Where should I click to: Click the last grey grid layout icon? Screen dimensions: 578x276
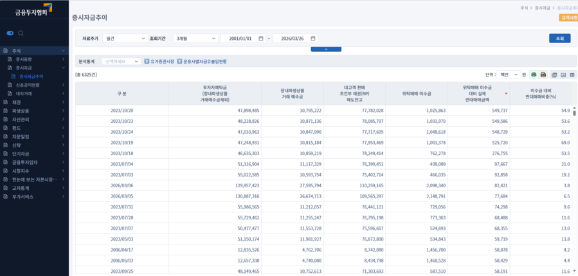(572, 75)
